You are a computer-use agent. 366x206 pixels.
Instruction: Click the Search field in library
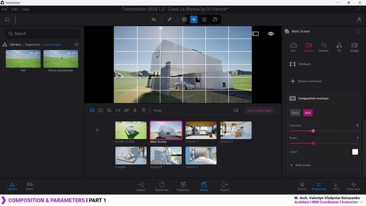click(x=42, y=34)
